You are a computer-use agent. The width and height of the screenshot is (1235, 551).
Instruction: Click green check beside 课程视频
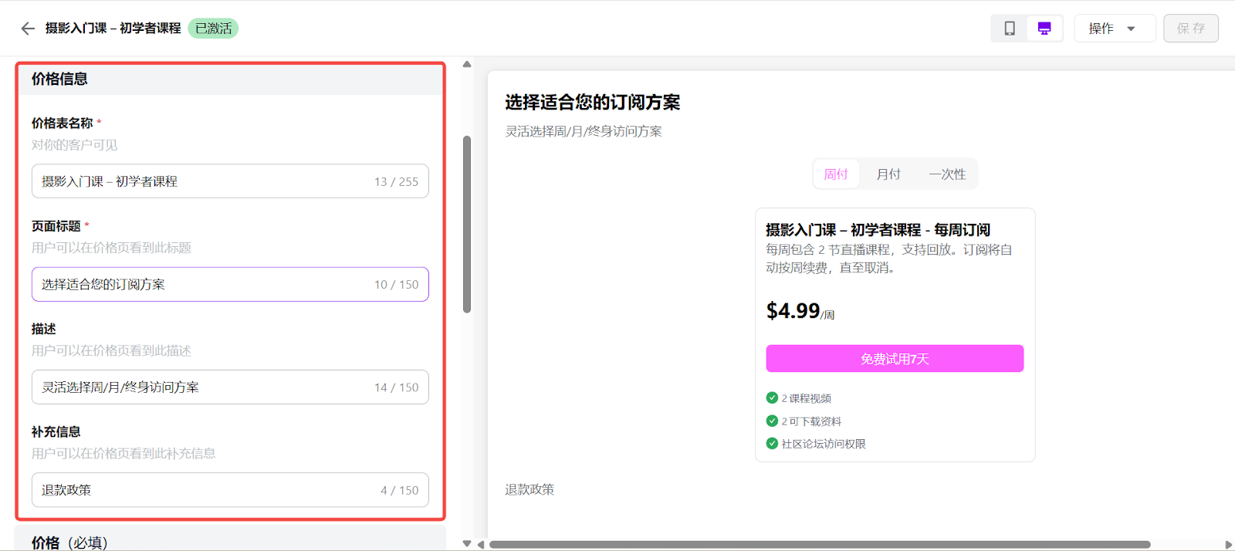pyautogui.click(x=772, y=398)
